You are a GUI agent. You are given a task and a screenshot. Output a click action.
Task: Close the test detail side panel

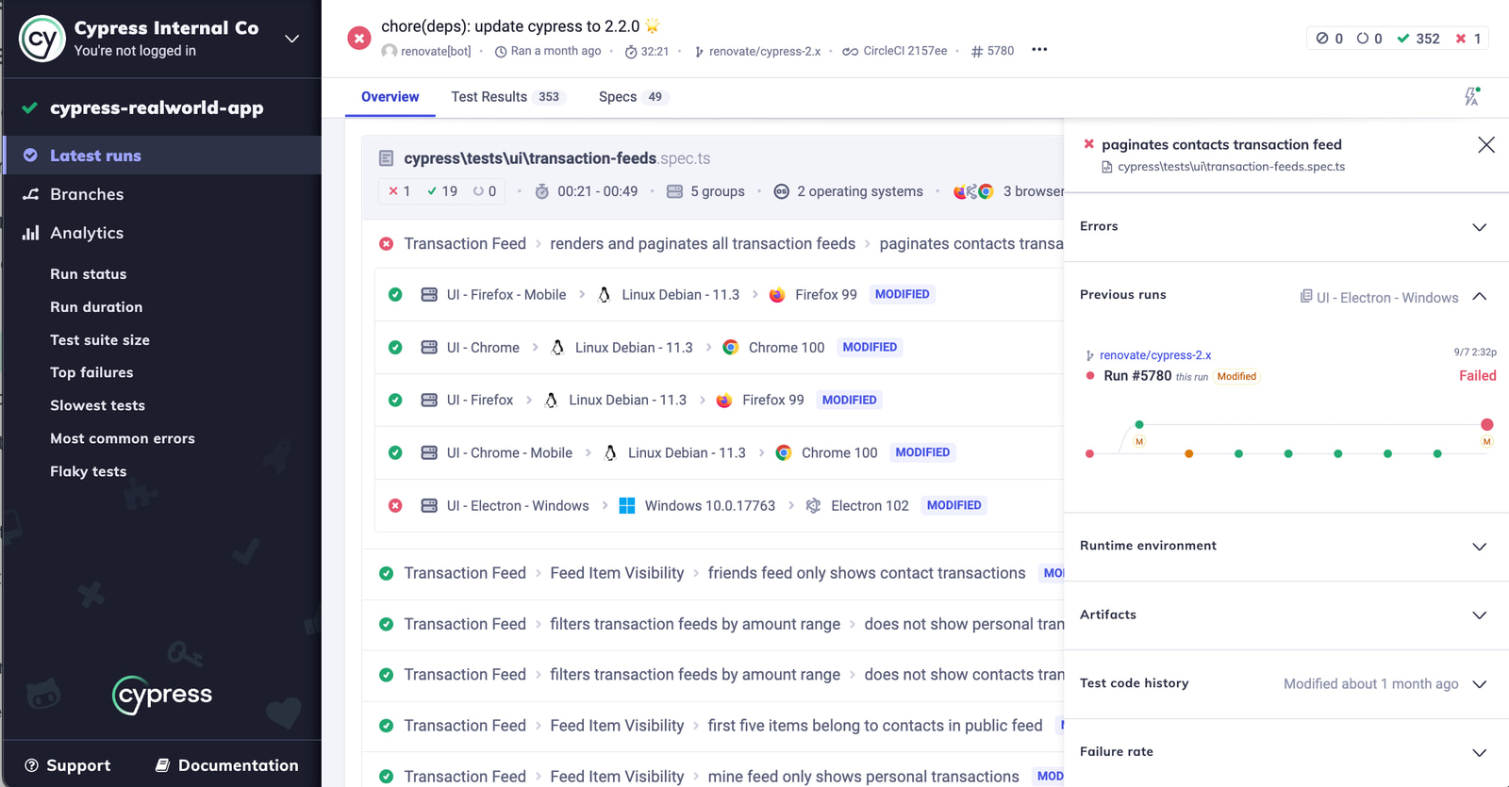tap(1486, 145)
